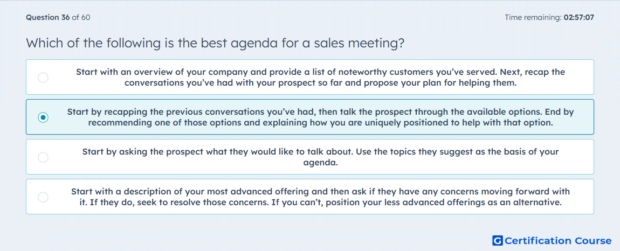
Task: Pick answer card "Start with a description of your most advanced offering"
Action: [x=310, y=197]
